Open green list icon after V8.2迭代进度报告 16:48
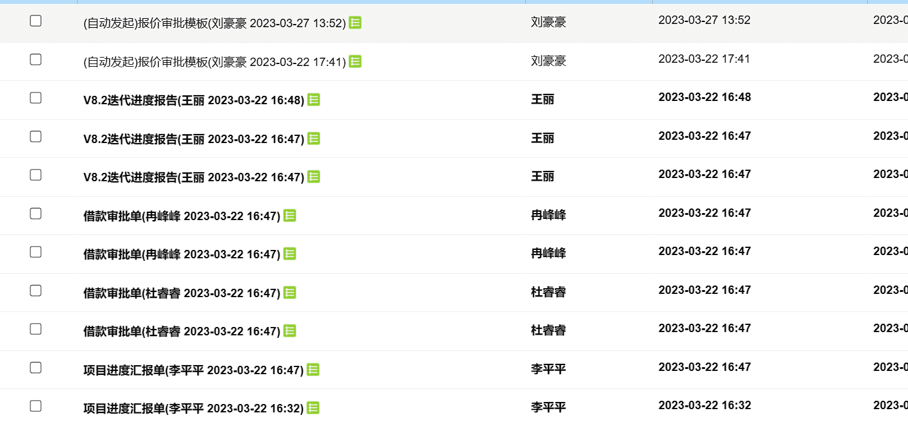This screenshot has height=426, width=908. pos(313,100)
